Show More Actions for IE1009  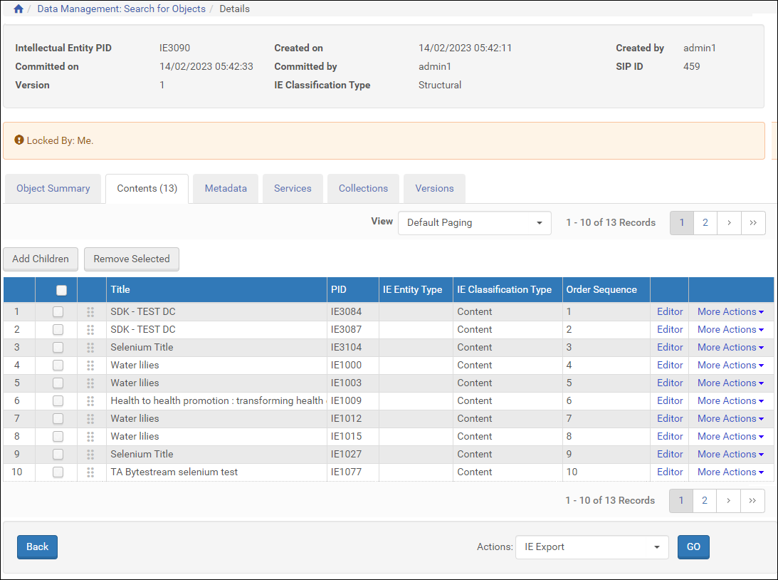(x=730, y=400)
